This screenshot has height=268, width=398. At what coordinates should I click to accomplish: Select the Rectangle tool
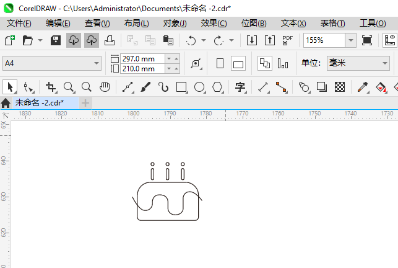(181, 87)
